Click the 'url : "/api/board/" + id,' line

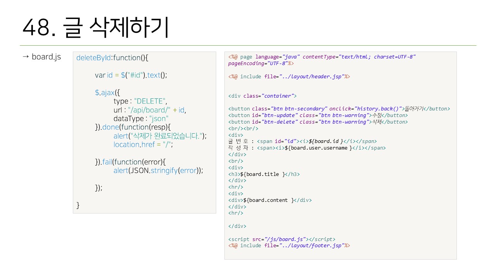(x=150, y=110)
